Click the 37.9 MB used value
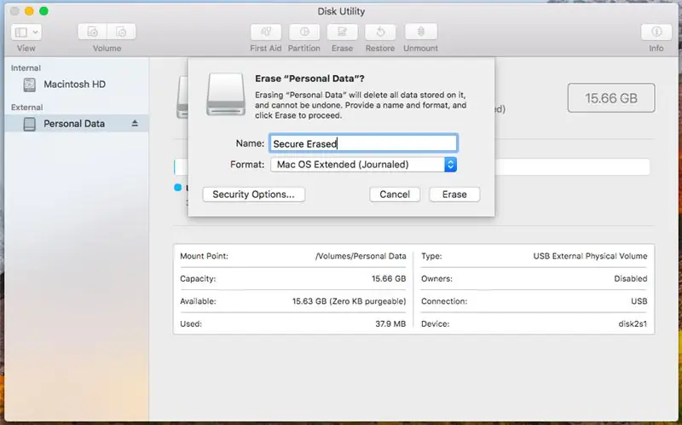The image size is (682, 425). point(390,324)
